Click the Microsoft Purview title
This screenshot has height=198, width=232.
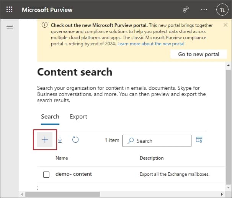[x=47, y=10]
